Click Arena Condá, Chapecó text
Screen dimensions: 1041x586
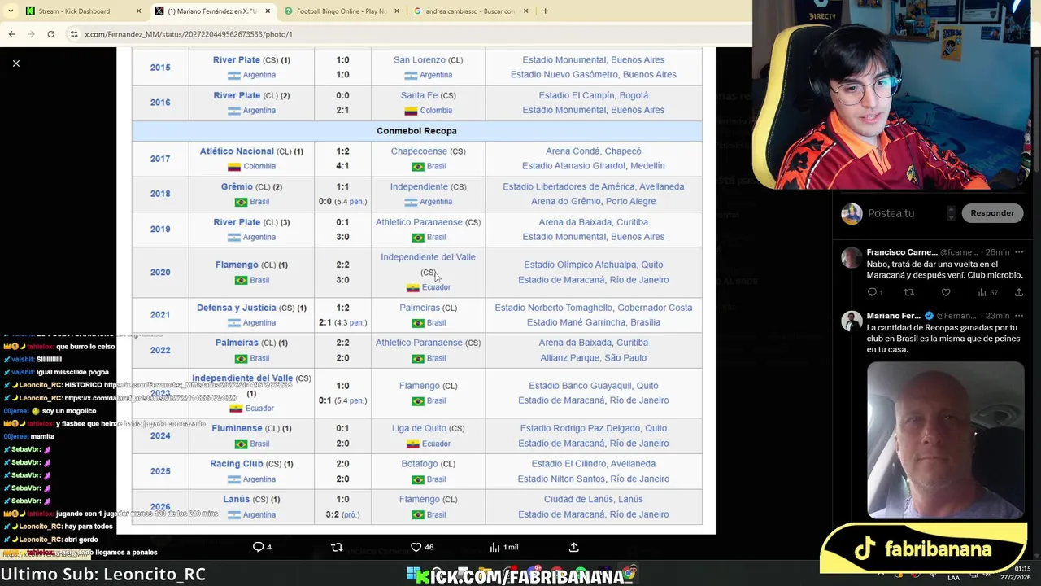593,151
